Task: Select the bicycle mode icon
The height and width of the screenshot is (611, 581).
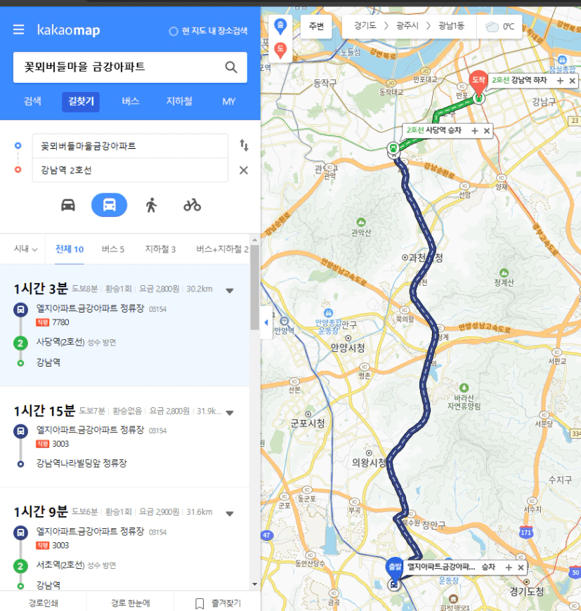Action: 192,205
